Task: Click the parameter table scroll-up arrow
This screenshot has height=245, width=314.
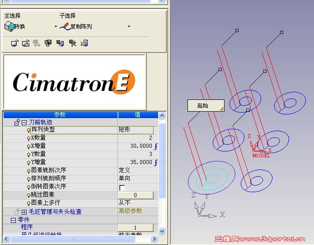Action: pos(162,116)
